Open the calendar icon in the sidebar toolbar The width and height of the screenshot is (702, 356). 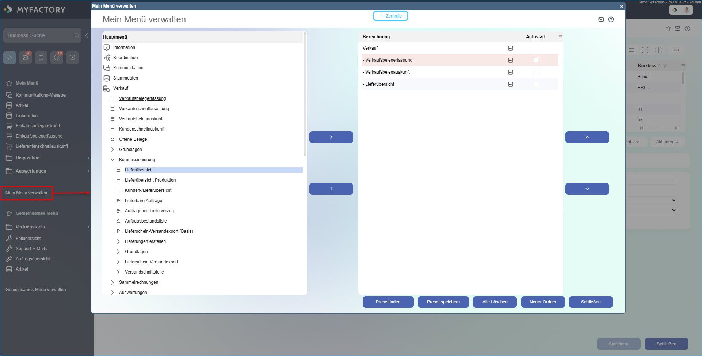point(41,58)
